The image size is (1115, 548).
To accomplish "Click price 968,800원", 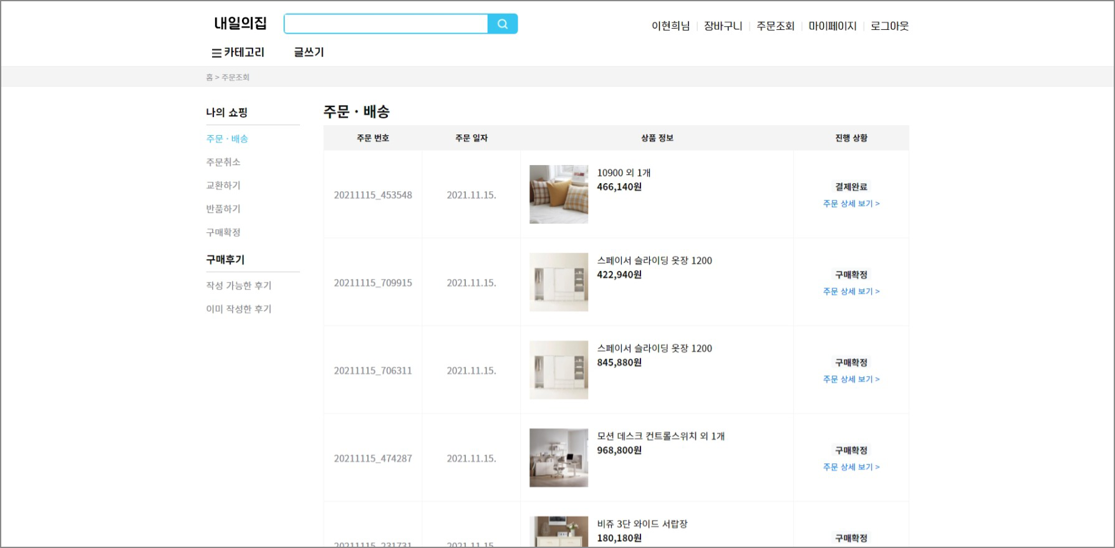I will (x=619, y=450).
